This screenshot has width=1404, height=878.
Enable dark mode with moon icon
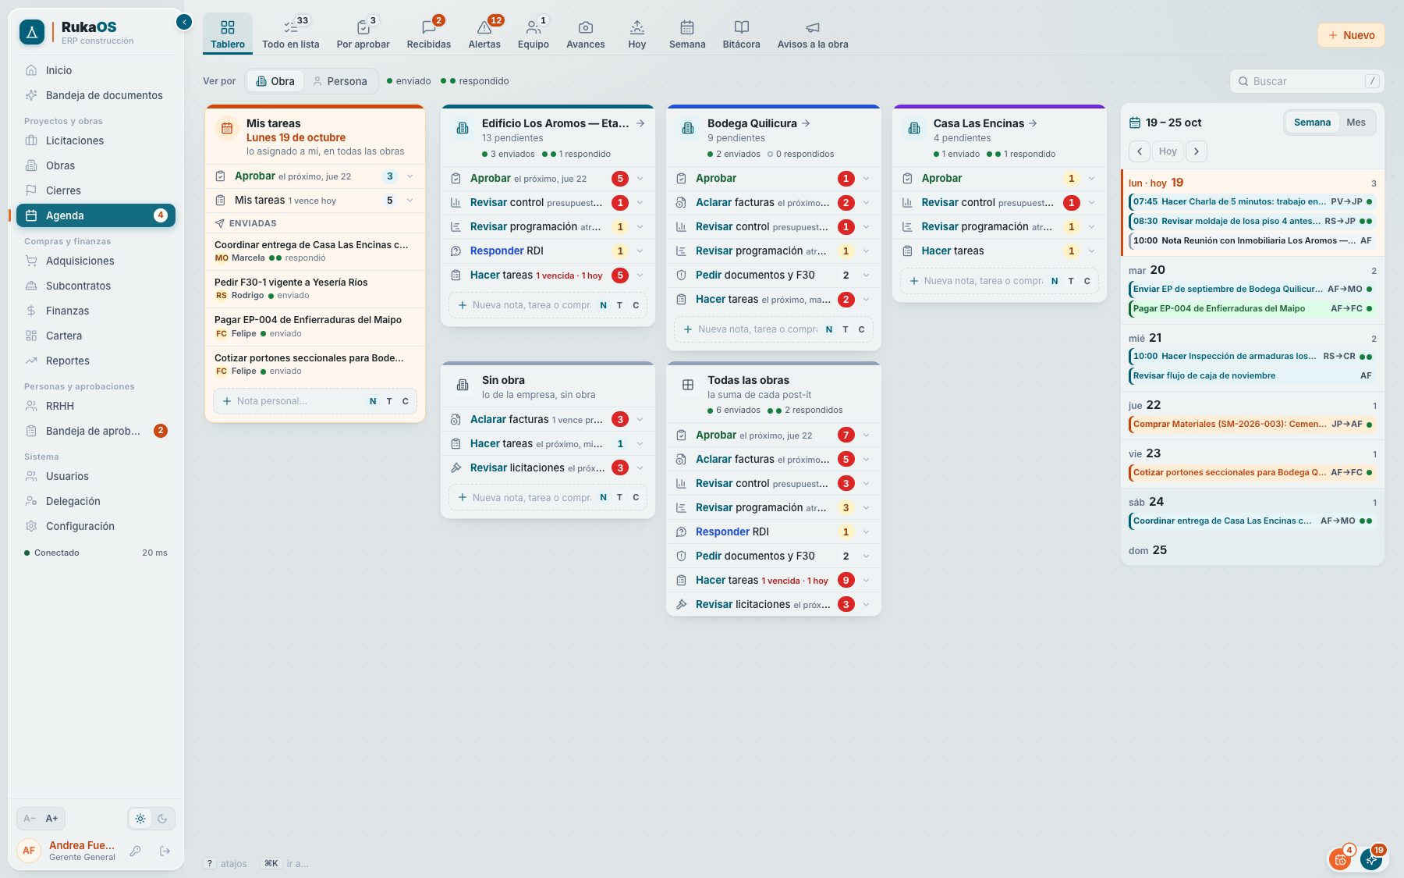point(162,819)
